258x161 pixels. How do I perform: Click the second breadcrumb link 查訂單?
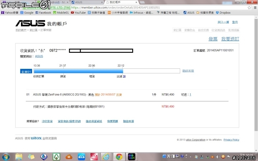pyautogui.click(x=33, y=30)
